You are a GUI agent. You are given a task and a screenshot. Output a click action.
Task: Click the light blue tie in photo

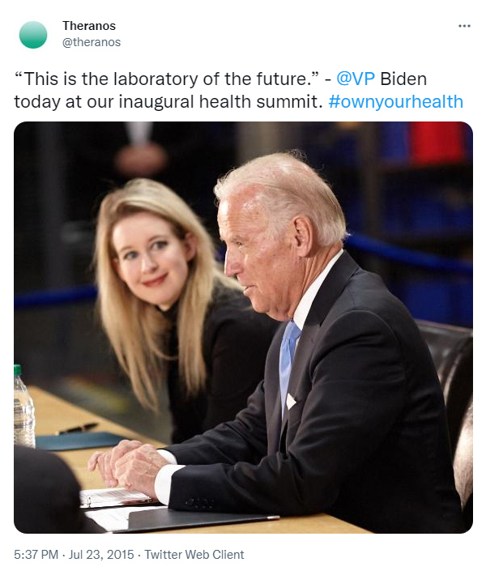pyautogui.click(x=289, y=367)
